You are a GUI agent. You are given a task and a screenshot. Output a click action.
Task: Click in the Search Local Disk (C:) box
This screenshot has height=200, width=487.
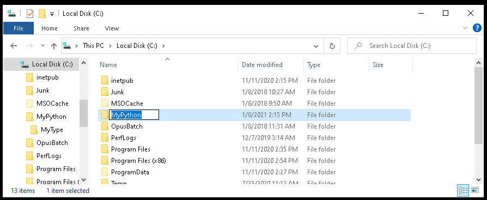[411, 46]
